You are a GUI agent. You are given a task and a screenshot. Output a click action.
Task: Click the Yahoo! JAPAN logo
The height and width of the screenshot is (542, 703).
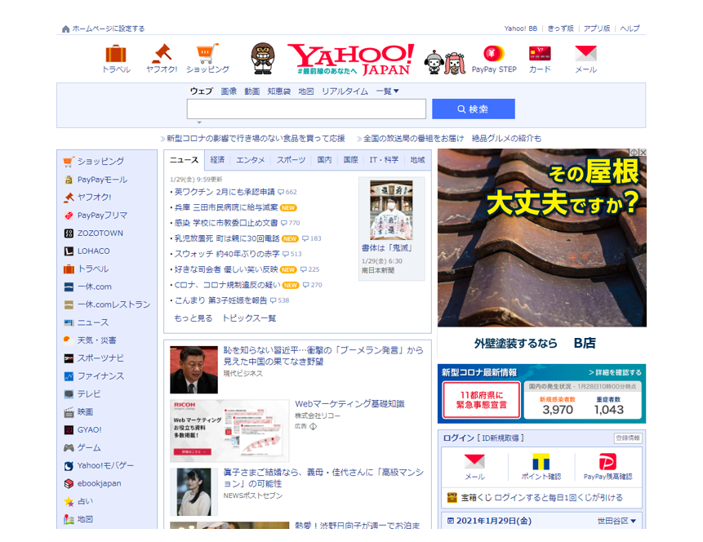(x=350, y=59)
